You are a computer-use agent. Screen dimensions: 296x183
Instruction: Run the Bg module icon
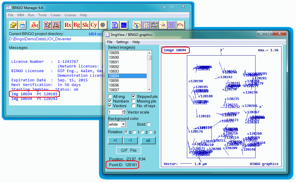[x=77, y=25]
